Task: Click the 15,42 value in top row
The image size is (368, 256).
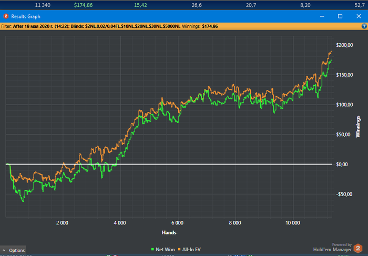Action: point(141,4)
